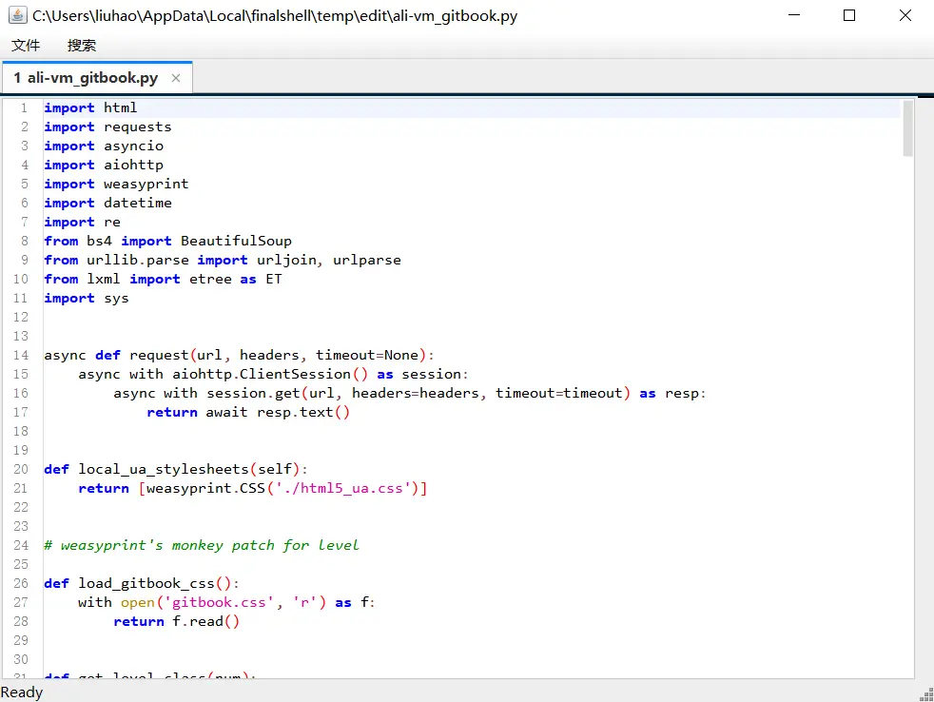Click 'sys' on line 11
Image resolution: width=934 pixels, height=702 pixels.
pyautogui.click(x=116, y=299)
